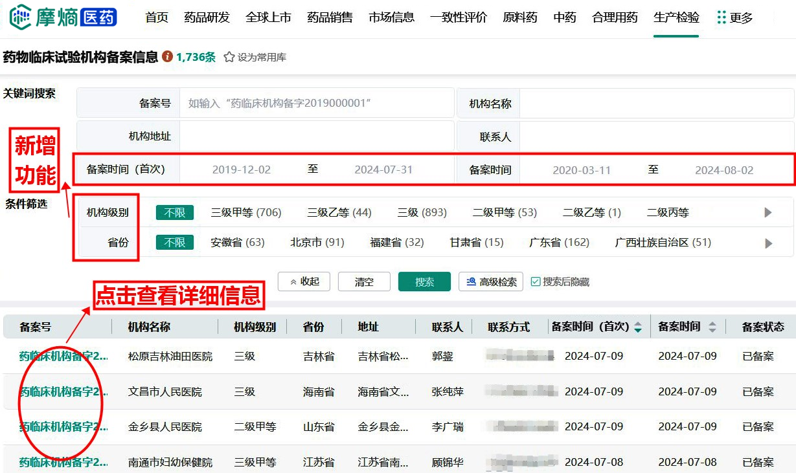Click 金乡县人民医院 cell
This screenshot has height=473, width=796.
165,426
